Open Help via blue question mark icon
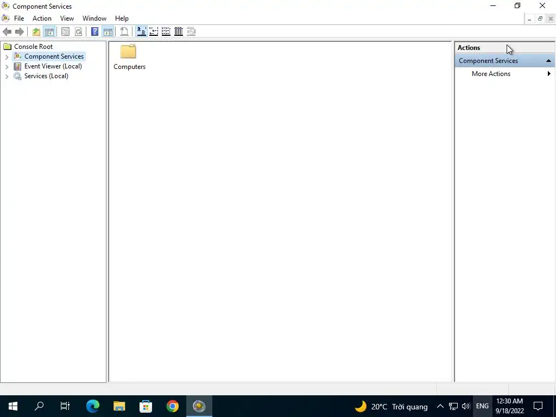Viewport: 556px width, 417px height. click(x=94, y=31)
